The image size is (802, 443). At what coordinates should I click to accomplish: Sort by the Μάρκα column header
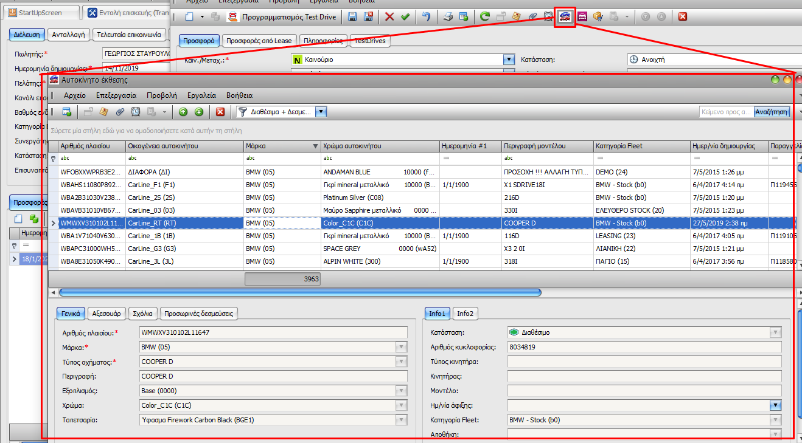tap(281, 146)
